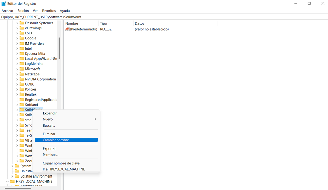Select the Softland key label
Screen dimensions: 328x190
point(32,105)
